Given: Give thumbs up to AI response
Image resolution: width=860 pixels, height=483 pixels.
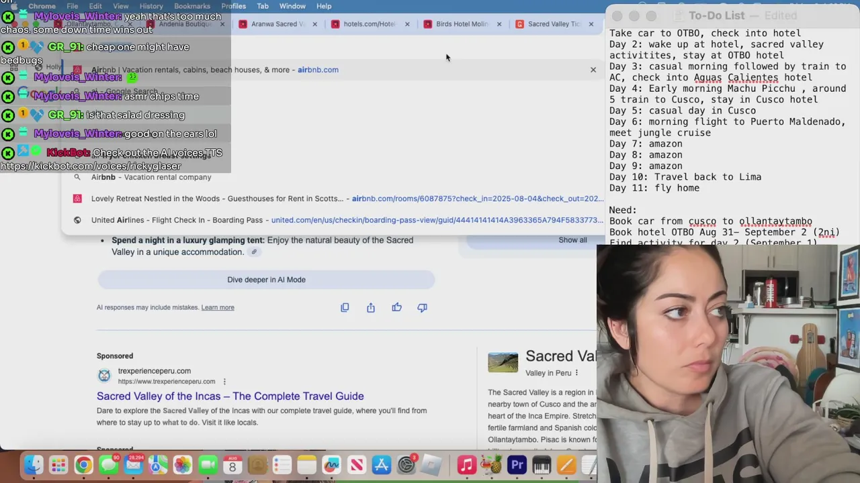Looking at the screenshot, I should tap(396, 307).
